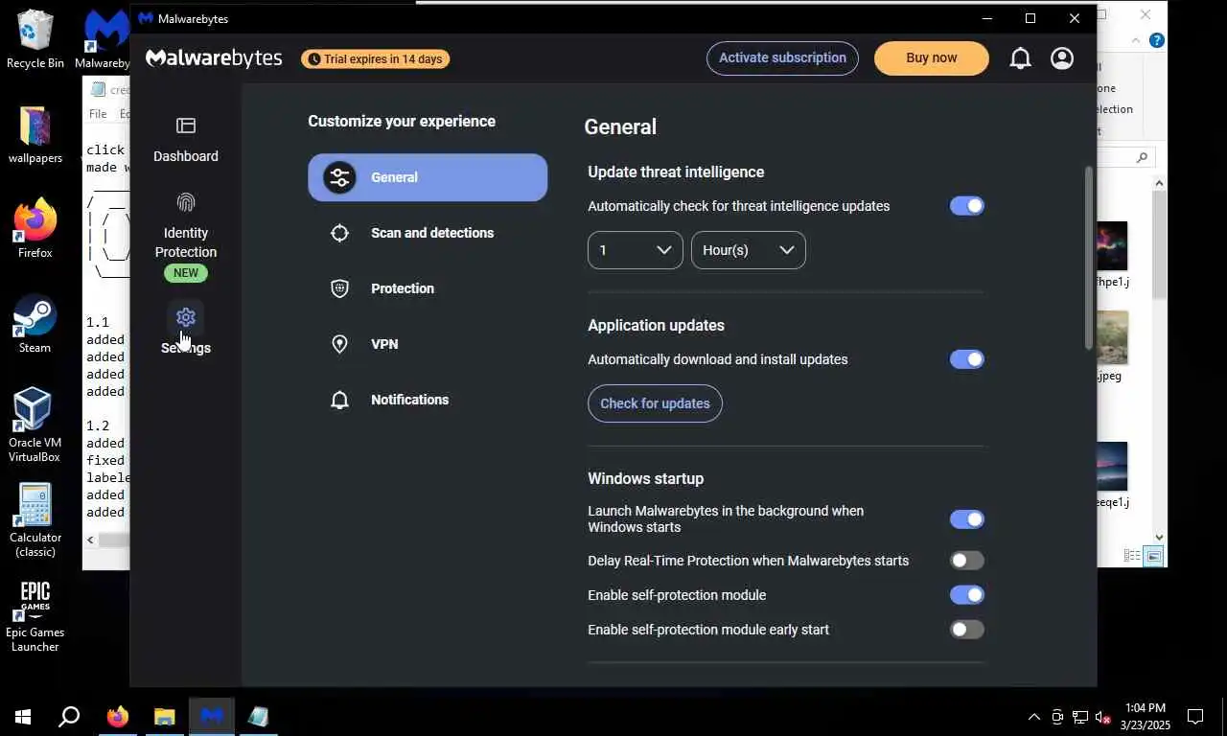This screenshot has height=736, width=1227.
Task: Show hidden tray icons chevron
Action: (1034, 717)
